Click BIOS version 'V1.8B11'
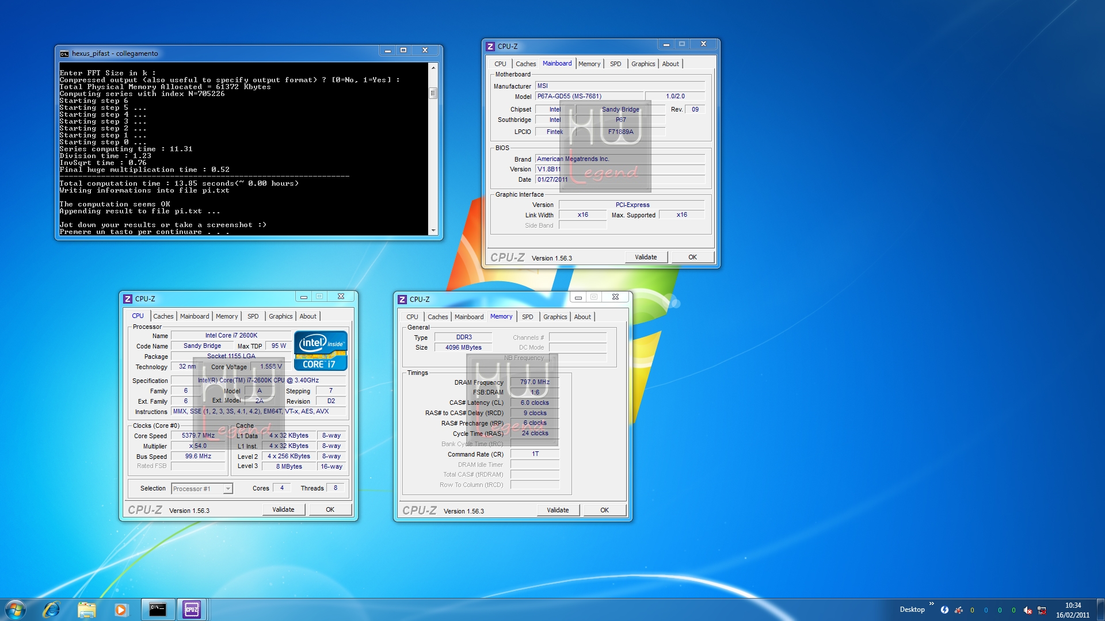 tap(620, 170)
